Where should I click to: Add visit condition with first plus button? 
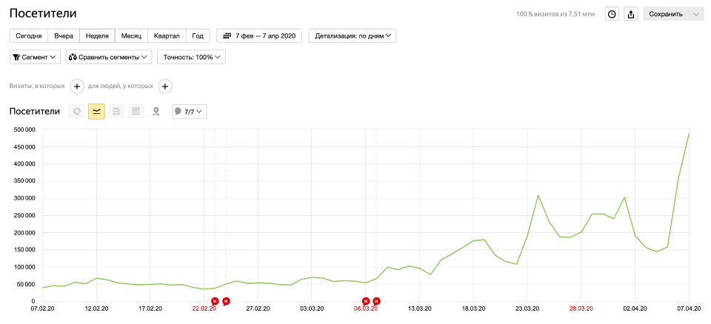(x=76, y=87)
